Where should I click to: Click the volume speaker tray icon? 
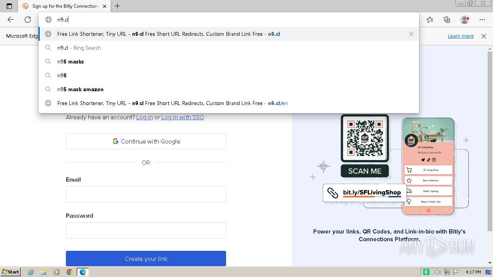438,272
